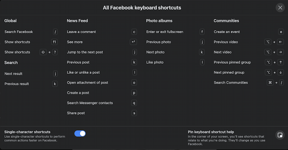Select the Leave a comment shortcut row
Viewport: 288px width, 150px height.
coord(102,32)
